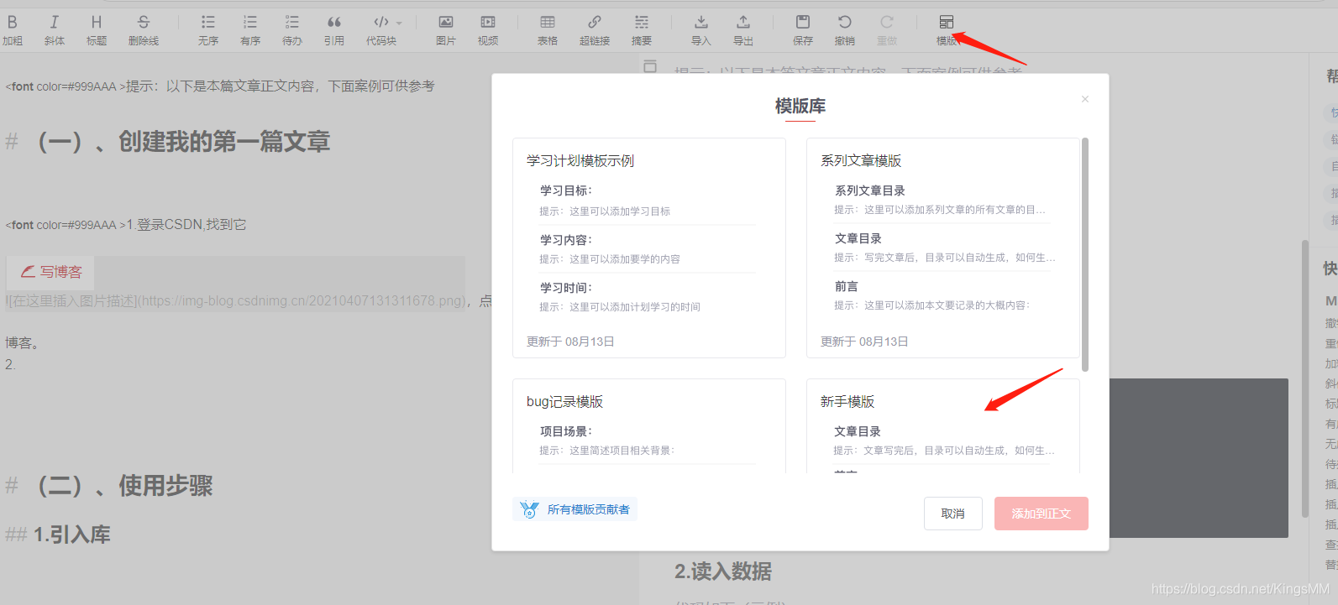
Task: Import a file with 导入 icon
Action: point(701,29)
